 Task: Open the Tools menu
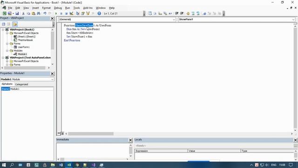point(76,8)
